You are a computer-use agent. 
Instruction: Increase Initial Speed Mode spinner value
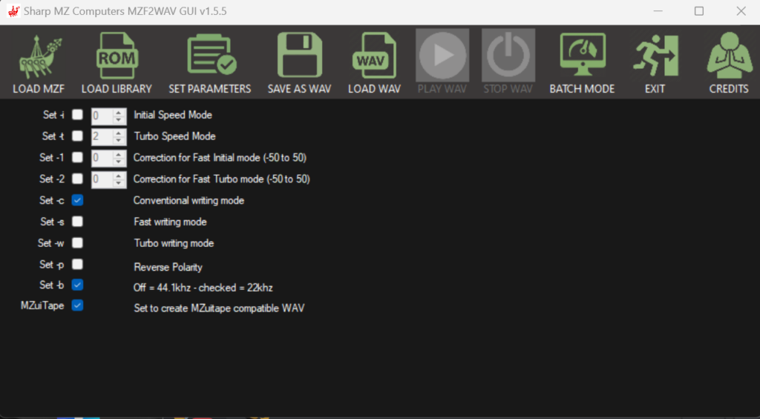click(119, 112)
